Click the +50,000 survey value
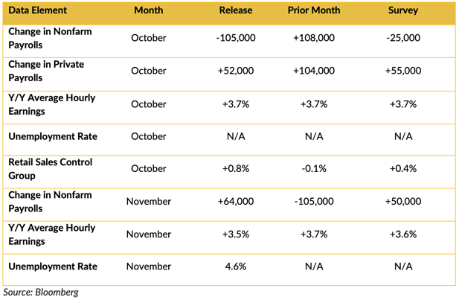 (x=403, y=201)
